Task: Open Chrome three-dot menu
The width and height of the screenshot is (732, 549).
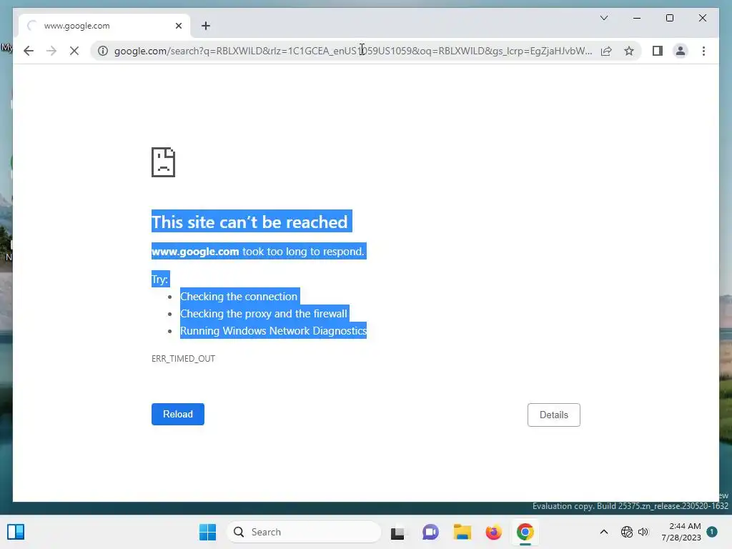Action: (703, 51)
